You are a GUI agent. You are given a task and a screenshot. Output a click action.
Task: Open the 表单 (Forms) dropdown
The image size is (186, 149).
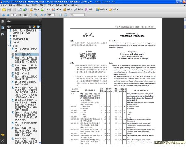coord(90,10)
